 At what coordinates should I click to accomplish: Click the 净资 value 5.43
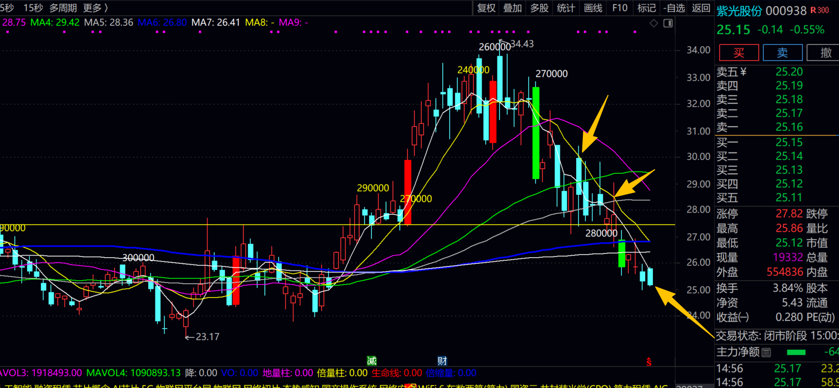coord(792,303)
